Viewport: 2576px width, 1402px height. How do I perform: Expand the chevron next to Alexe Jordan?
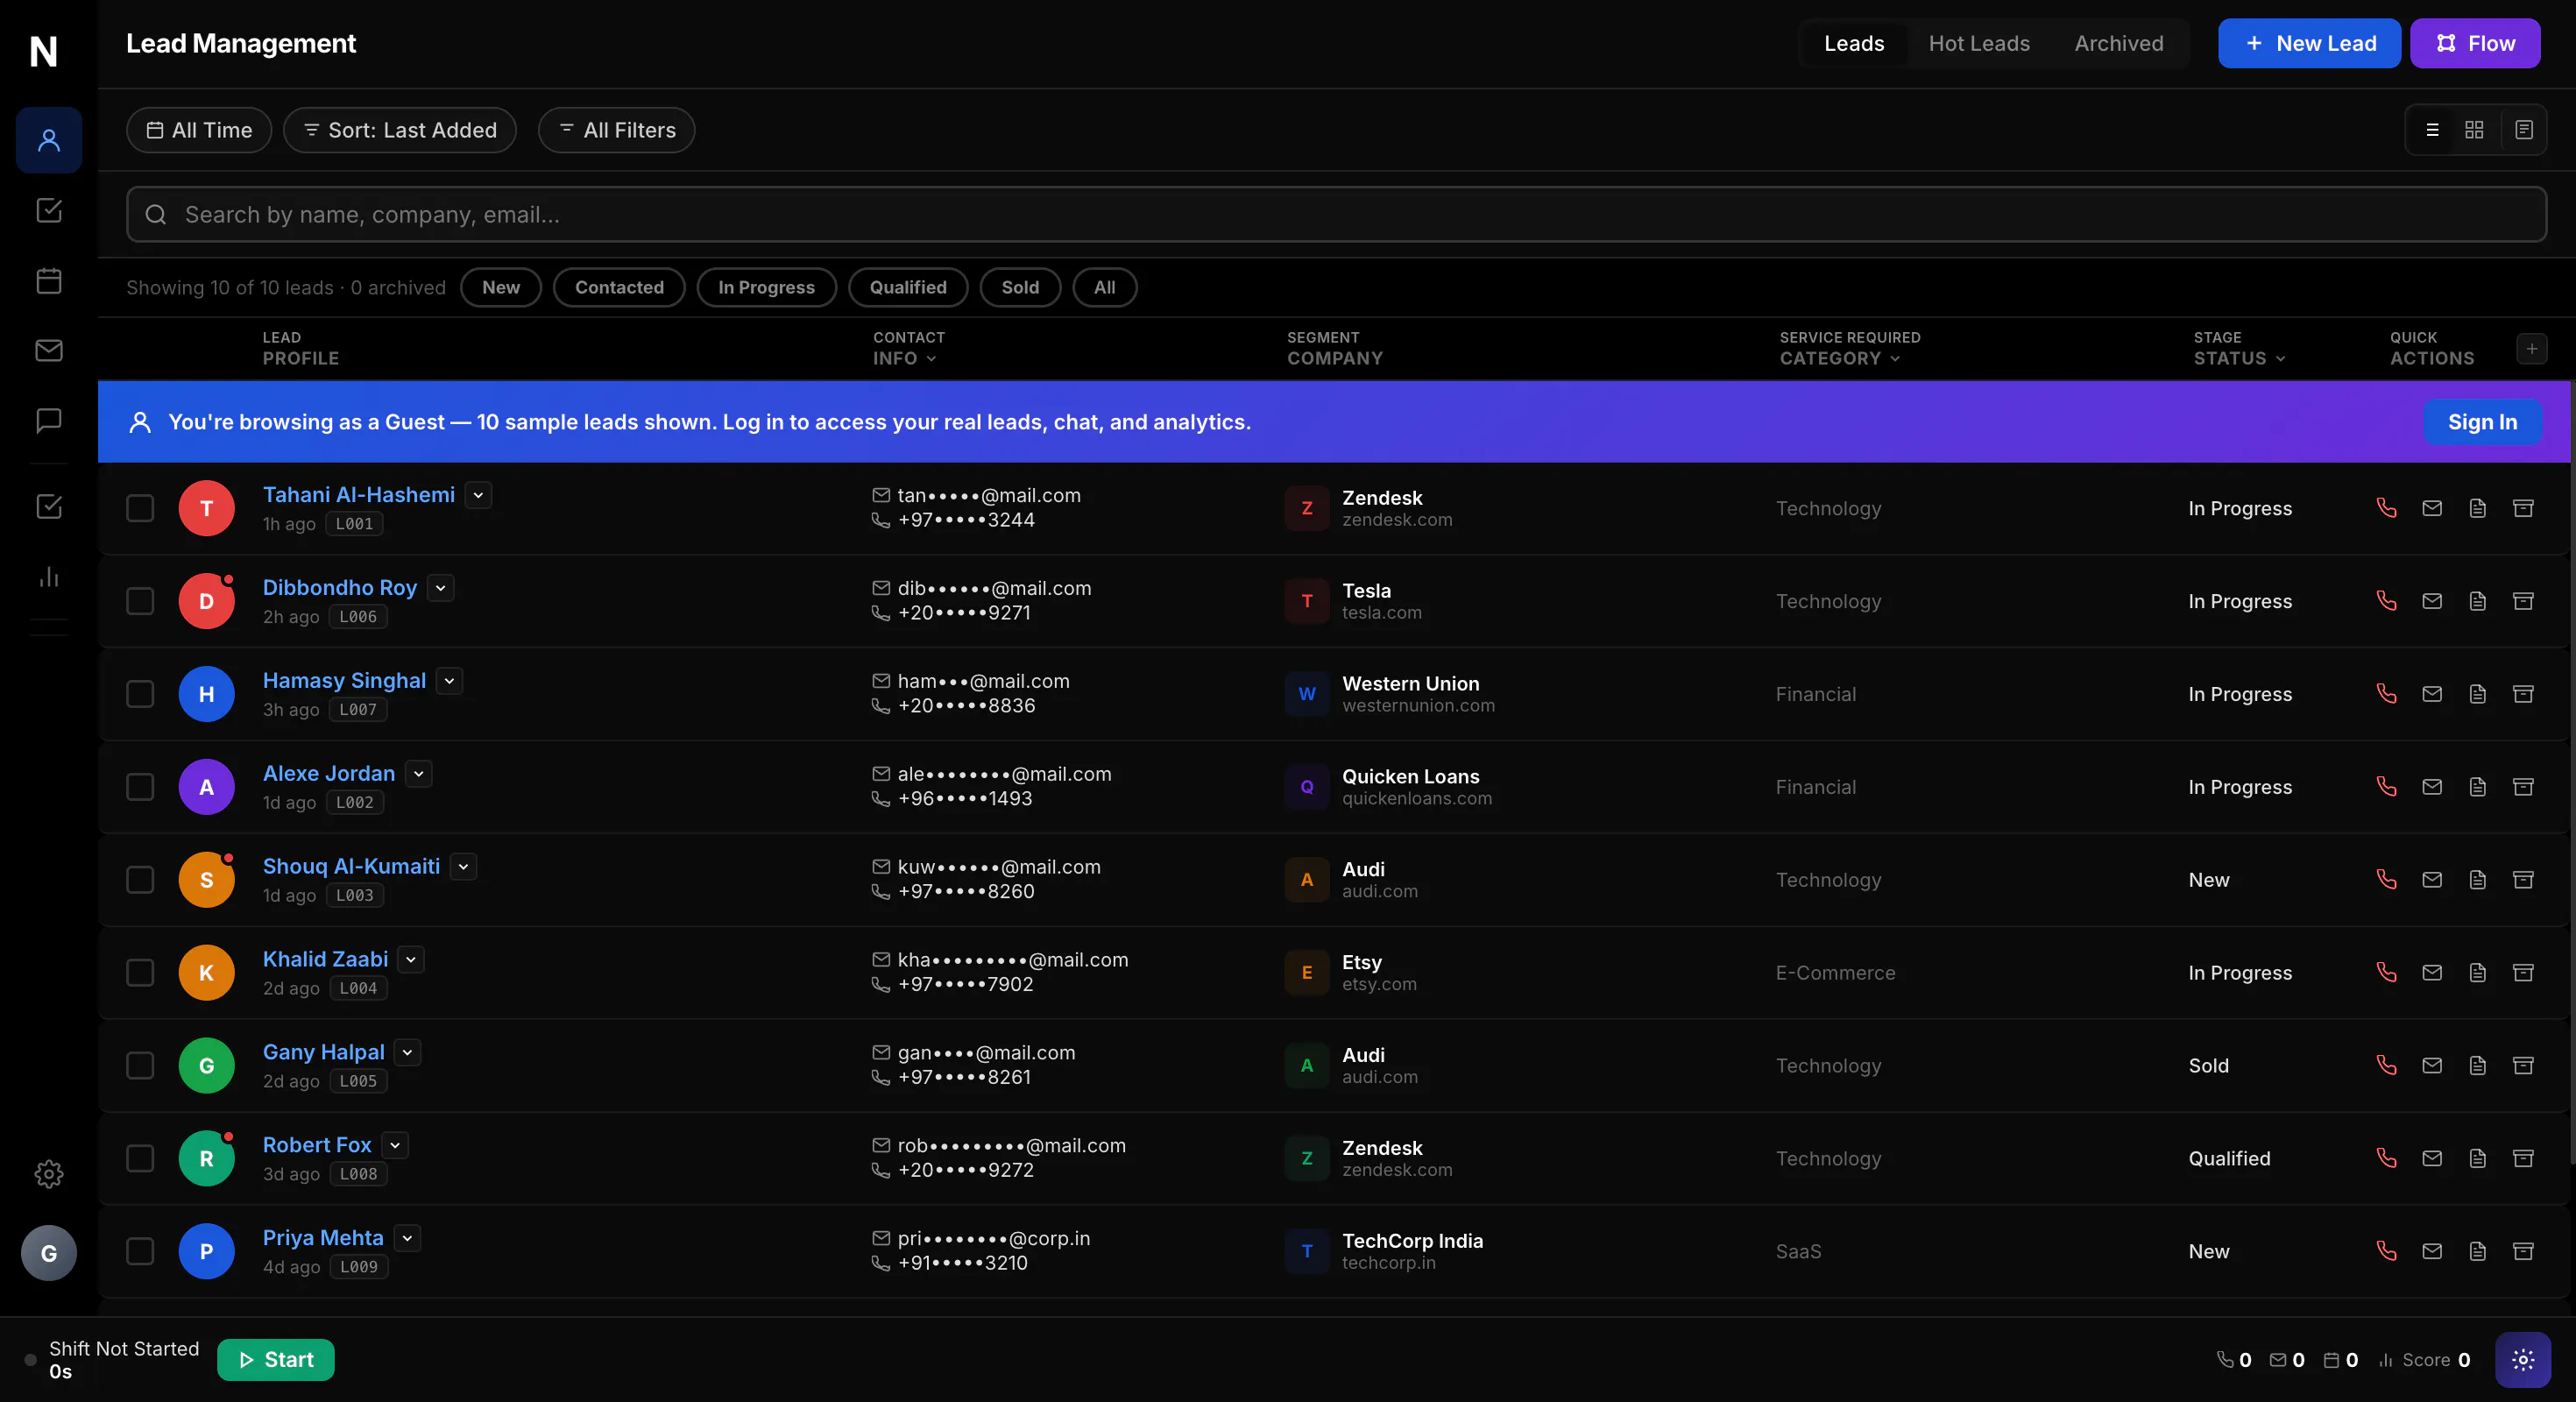(419, 774)
